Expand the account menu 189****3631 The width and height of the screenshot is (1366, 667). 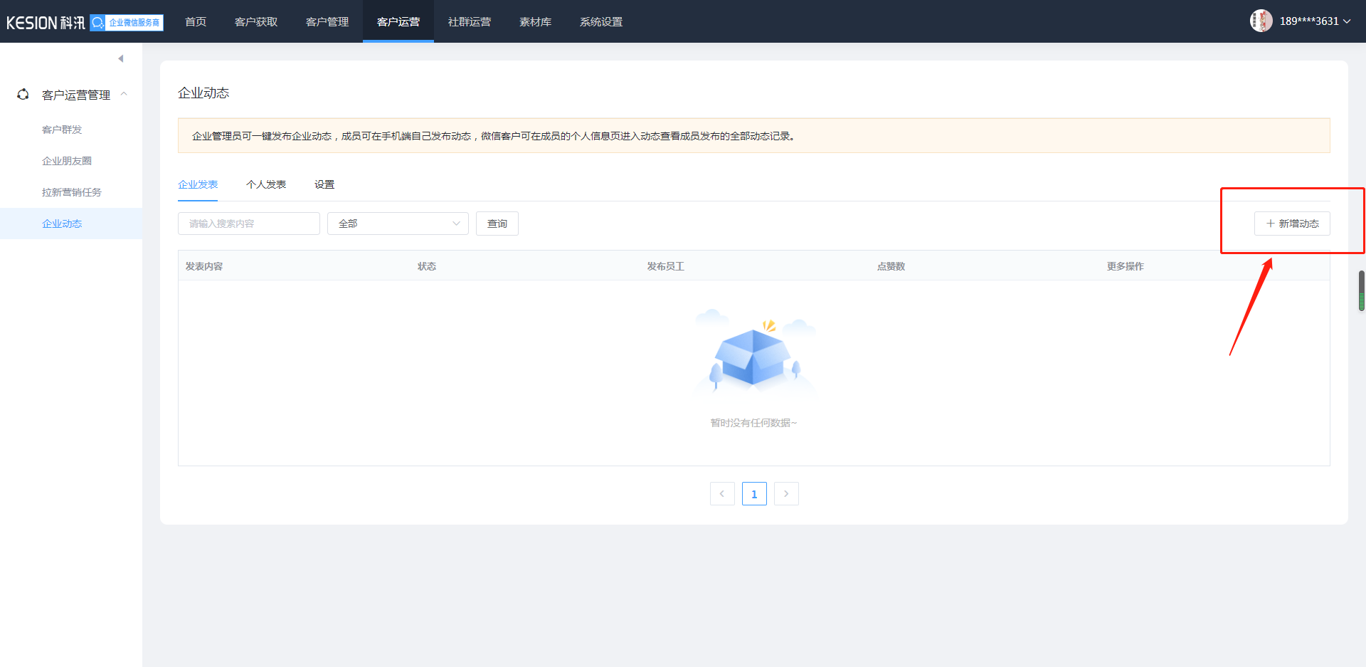[1314, 21]
